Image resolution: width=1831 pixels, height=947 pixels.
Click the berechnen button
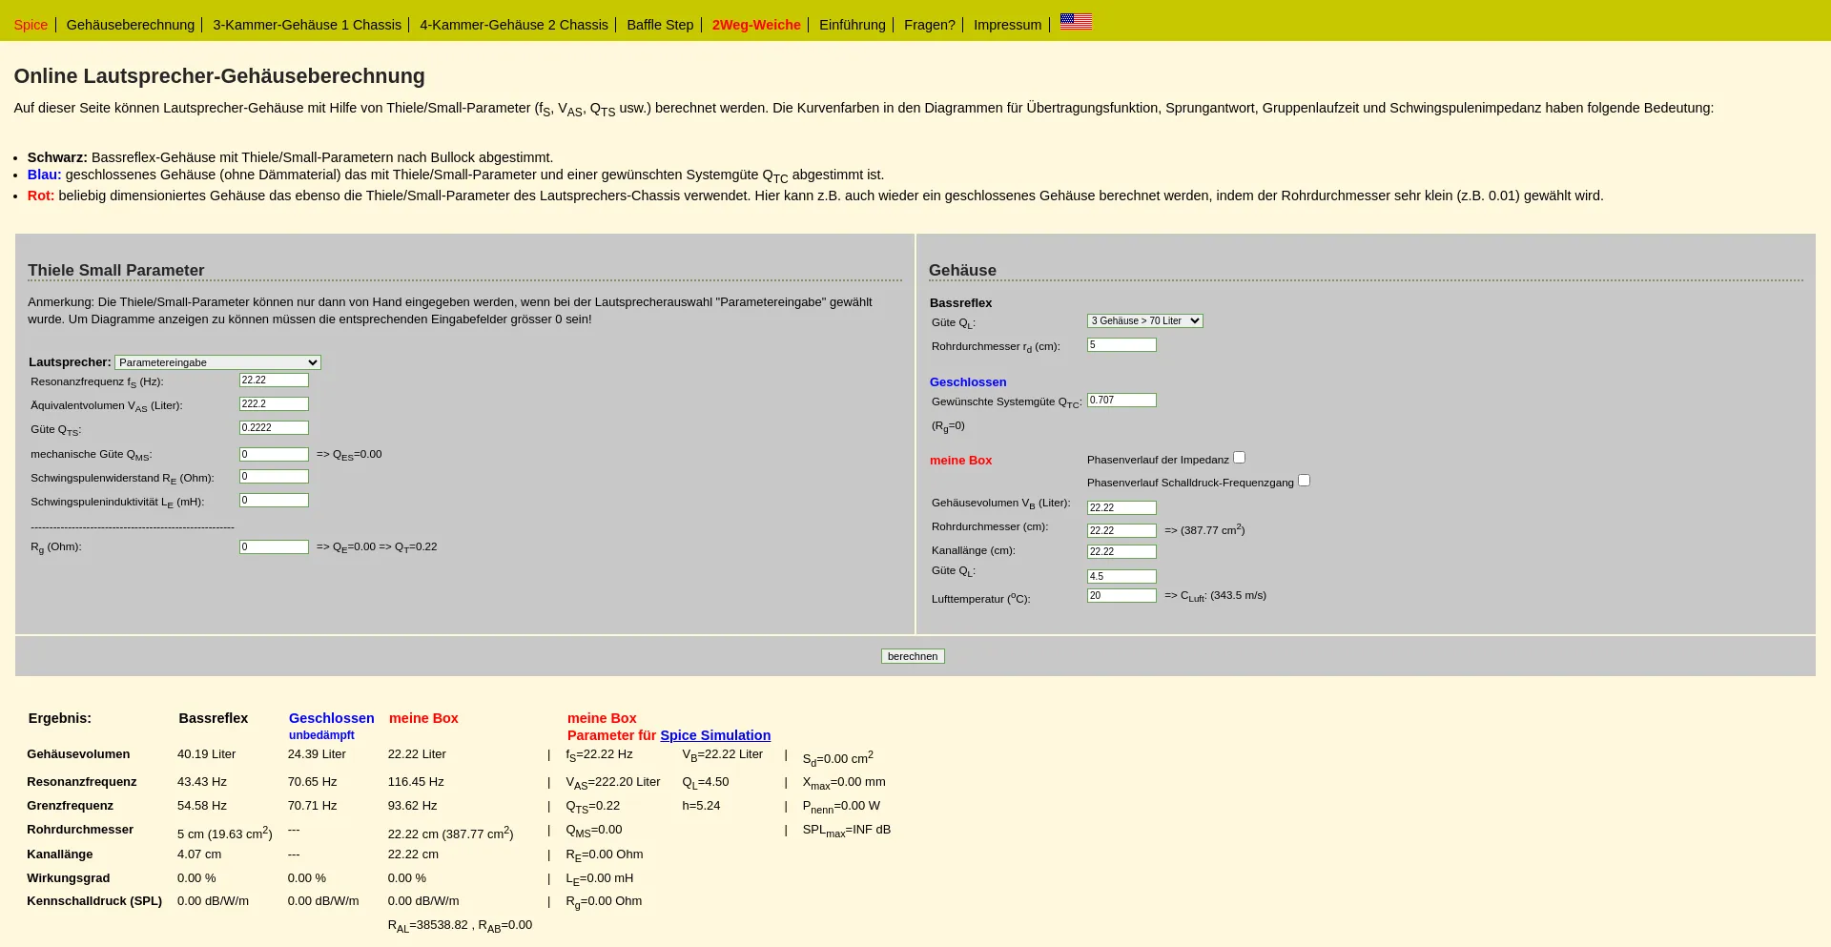pyautogui.click(x=913, y=656)
